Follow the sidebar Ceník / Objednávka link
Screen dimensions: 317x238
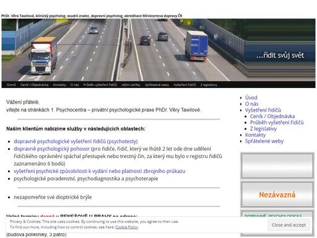[272, 116]
